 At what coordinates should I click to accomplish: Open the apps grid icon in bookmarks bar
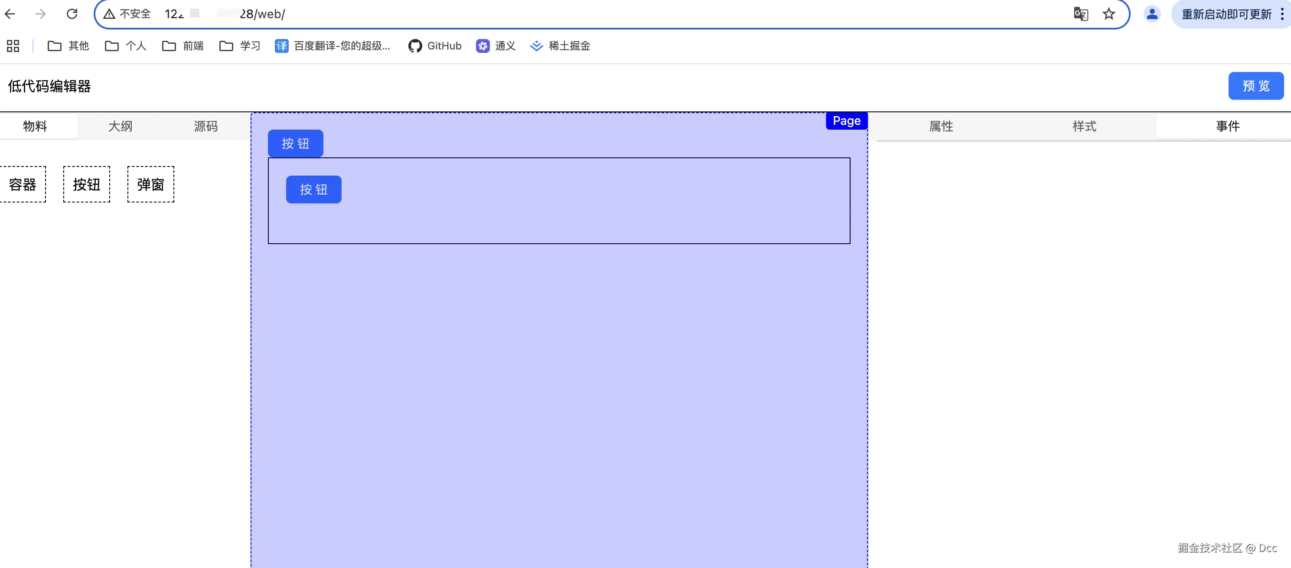[x=13, y=46]
